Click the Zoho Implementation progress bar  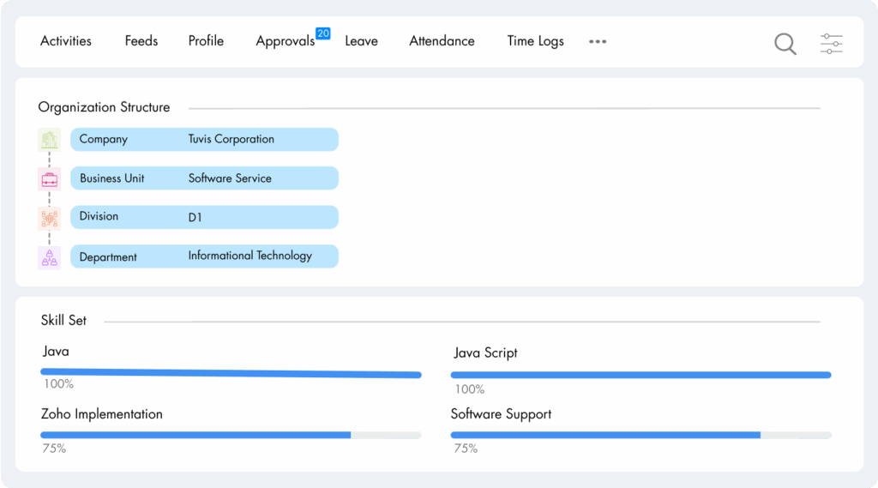231,435
